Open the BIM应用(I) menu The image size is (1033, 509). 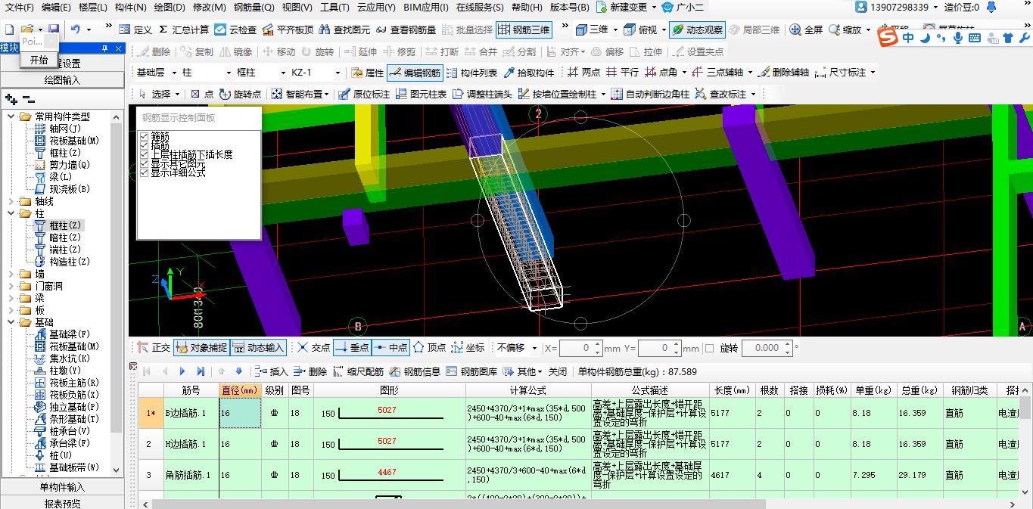(x=426, y=8)
